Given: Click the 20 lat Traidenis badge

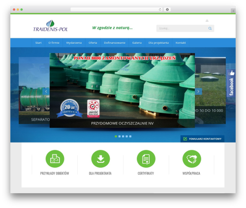Looking at the screenshot, I should point(70,108).
